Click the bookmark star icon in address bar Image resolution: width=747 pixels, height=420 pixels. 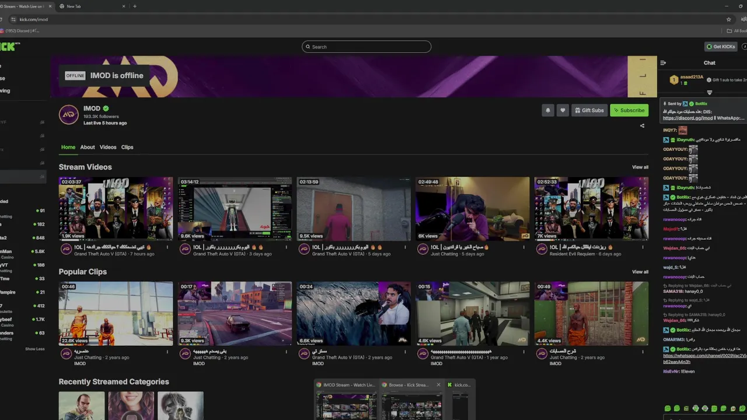point(728,19)
